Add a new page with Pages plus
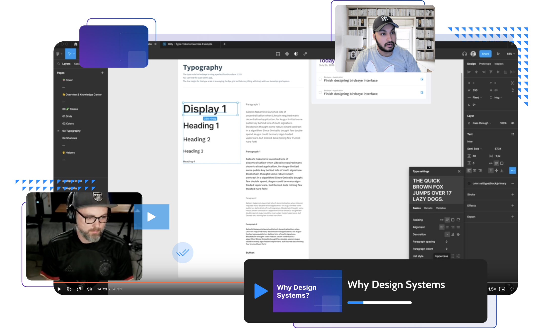 [102, 73]
